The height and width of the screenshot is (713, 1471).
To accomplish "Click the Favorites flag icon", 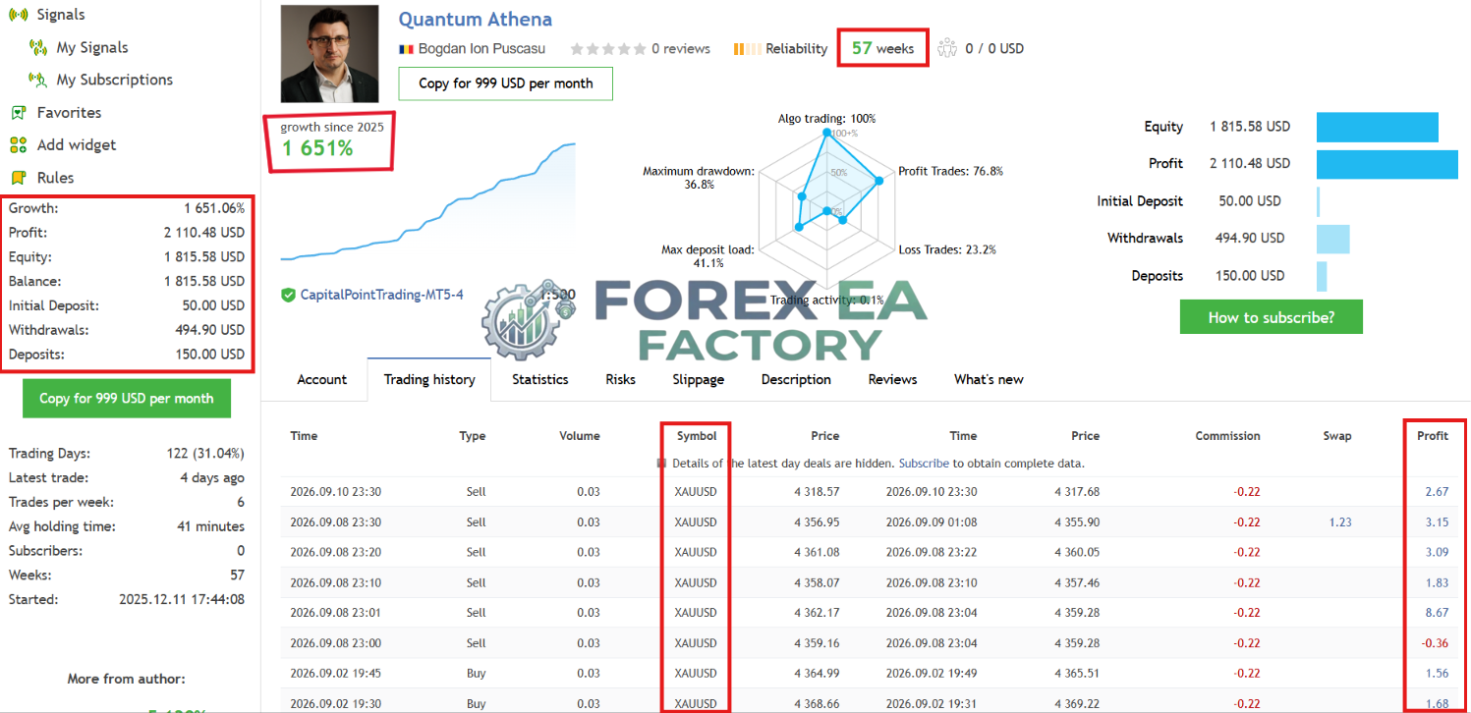I will point(18,112).
